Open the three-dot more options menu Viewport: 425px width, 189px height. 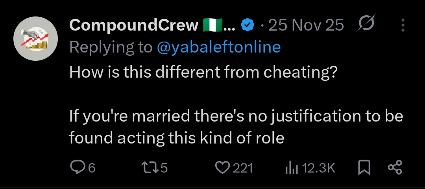coord(403,25)
